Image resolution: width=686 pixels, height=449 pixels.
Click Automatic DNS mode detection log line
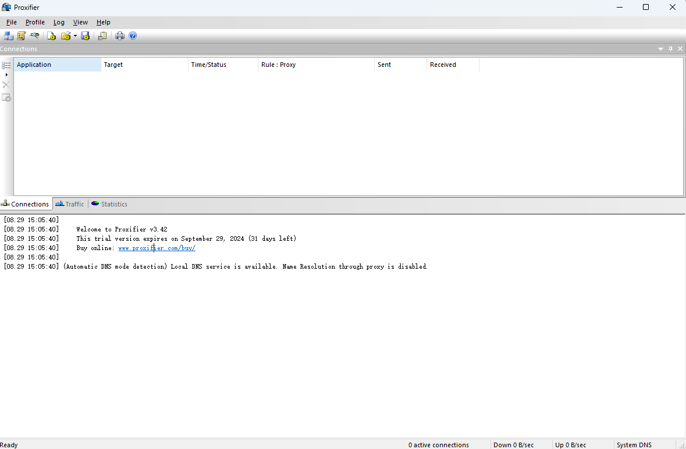(x=246, y=267)
